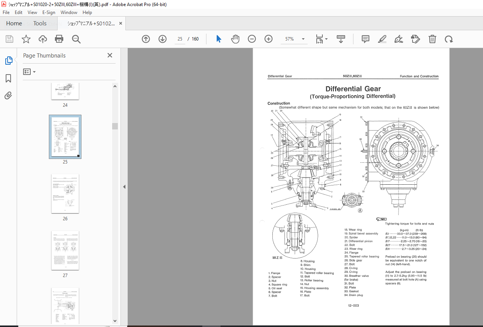Image resolution: width=483 pixels, height=327 pixels.
Task: Expand the page fit options arrow
Action: click(x=326, y=39)
